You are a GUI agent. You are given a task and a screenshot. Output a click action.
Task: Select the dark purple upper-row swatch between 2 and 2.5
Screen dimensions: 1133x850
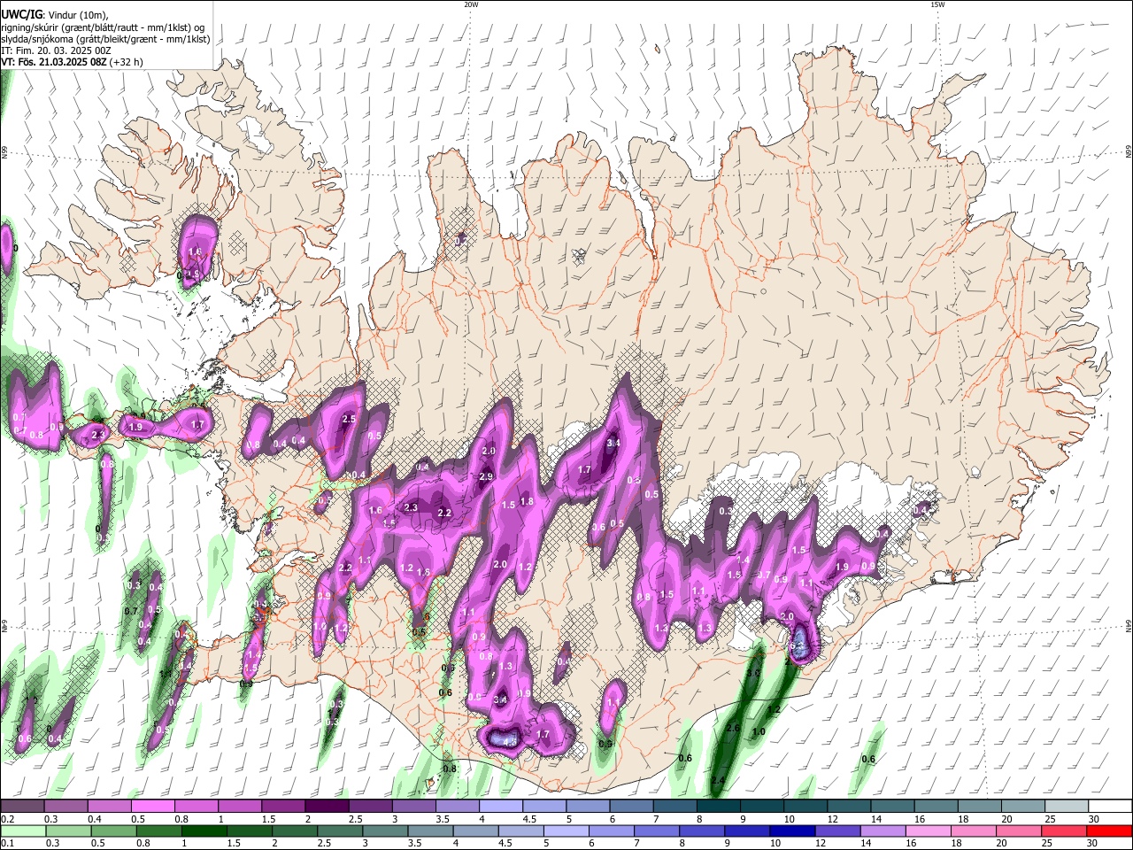pos(327,807)
